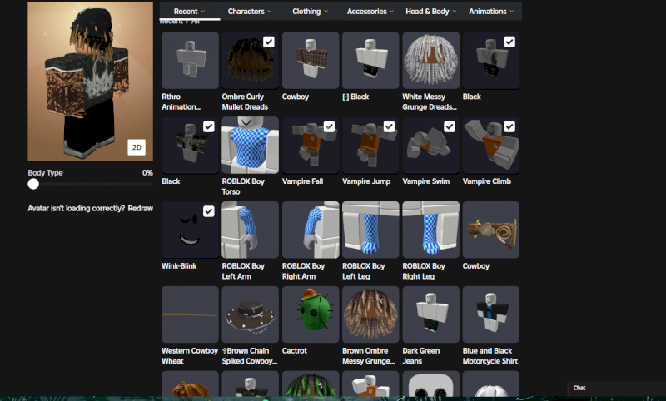Select the Rthro Animation item thumbnail
This screenshot has height=401, width=666.
pos(190,60)
